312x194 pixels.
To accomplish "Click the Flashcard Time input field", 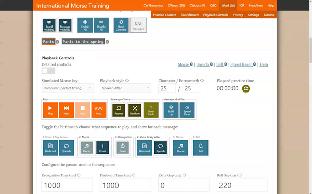I will click(125, 185).
